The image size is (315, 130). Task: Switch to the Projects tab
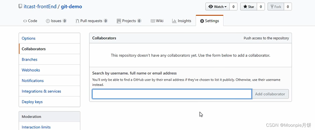coord(129,21)
